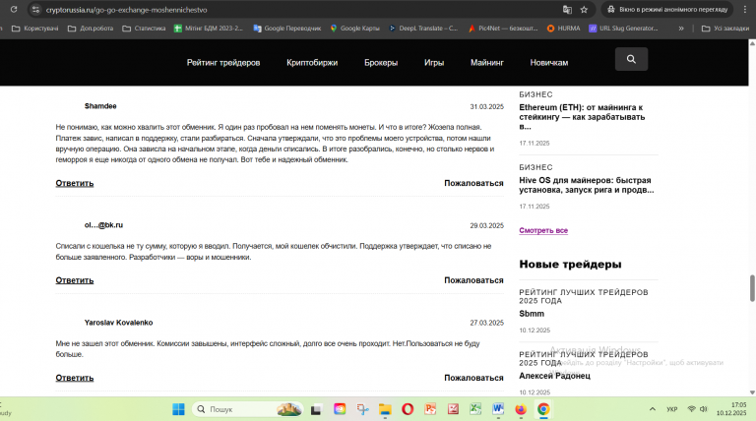Screen dimensions: 756x421
Task: Click the site search magnifier button
Action: [x=631, y=59]
